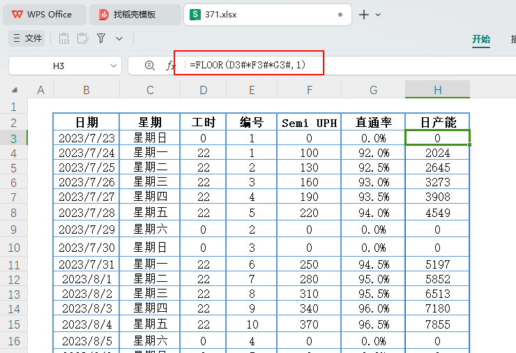
Task: Click the 直通率 value 92.5%
Action: click(x=373, y=167)
